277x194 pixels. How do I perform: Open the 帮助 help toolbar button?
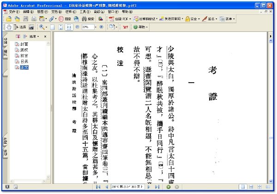[x=140, y=27]
